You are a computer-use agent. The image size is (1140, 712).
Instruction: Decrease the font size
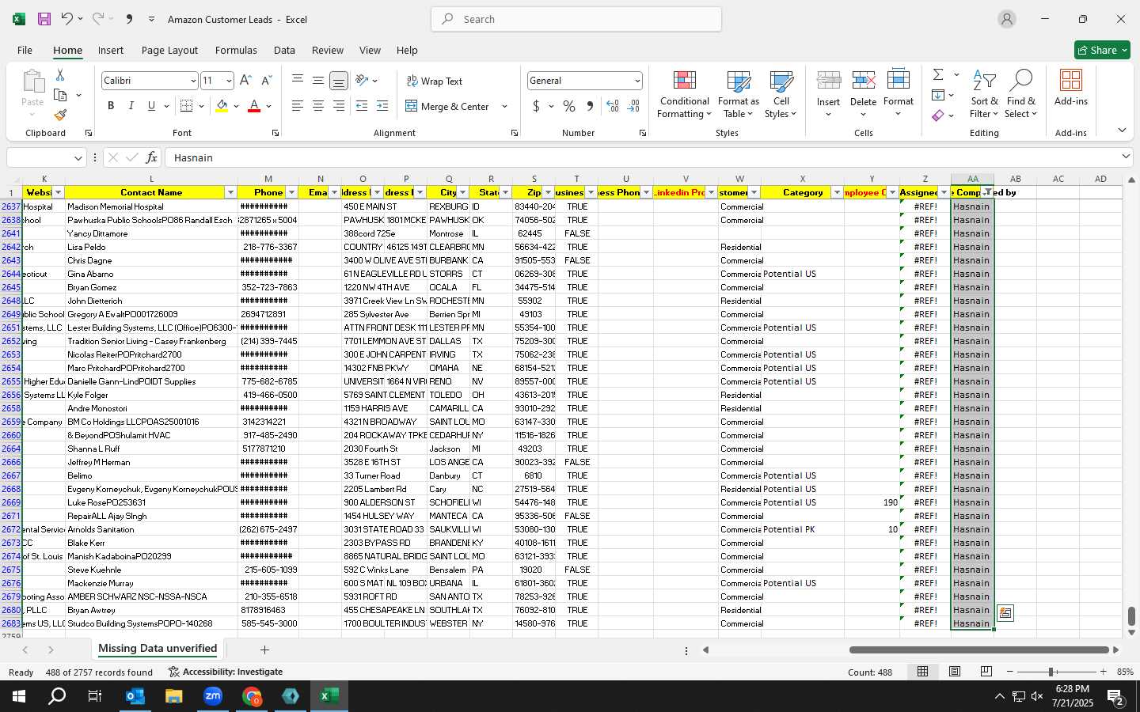tap(266, 81)
